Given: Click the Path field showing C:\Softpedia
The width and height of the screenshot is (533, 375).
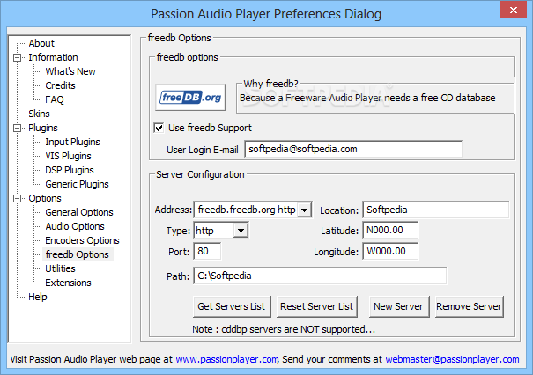Looking at the screenshot, I should point(320,276).
